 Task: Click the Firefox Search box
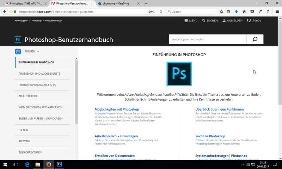click(x=192, y=12)
